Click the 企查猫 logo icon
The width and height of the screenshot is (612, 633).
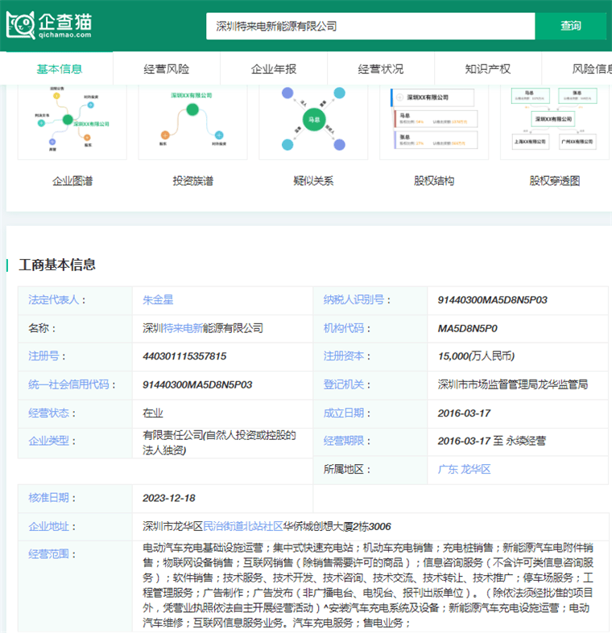pos(21,25)
